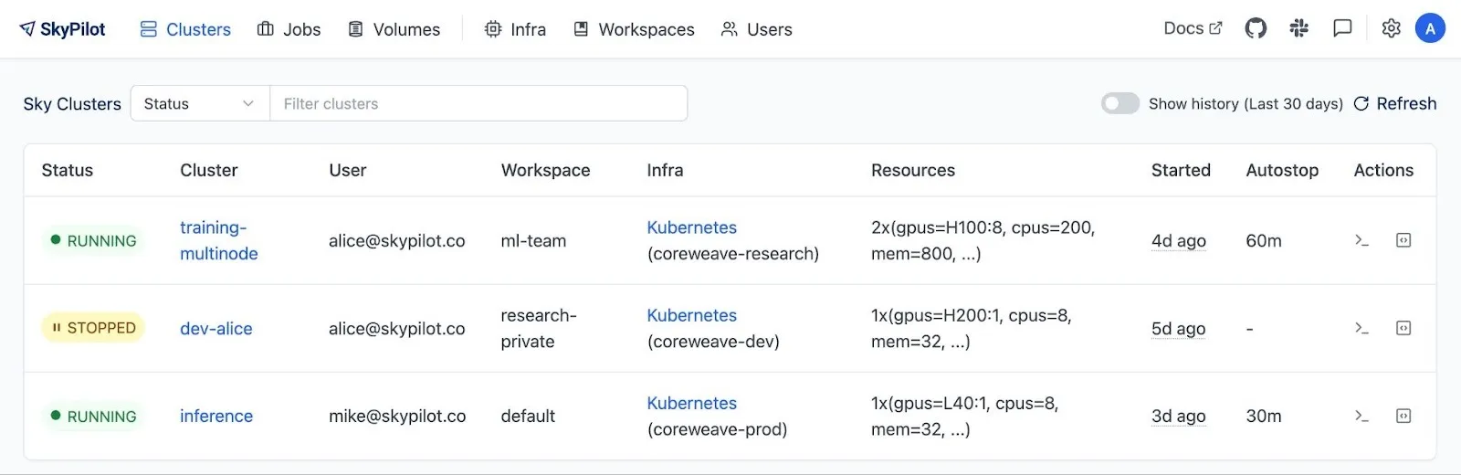This screenshot has height=475, width=1461.
Task: Go to the Jobs tab
Action: click(x=289, y=29)
